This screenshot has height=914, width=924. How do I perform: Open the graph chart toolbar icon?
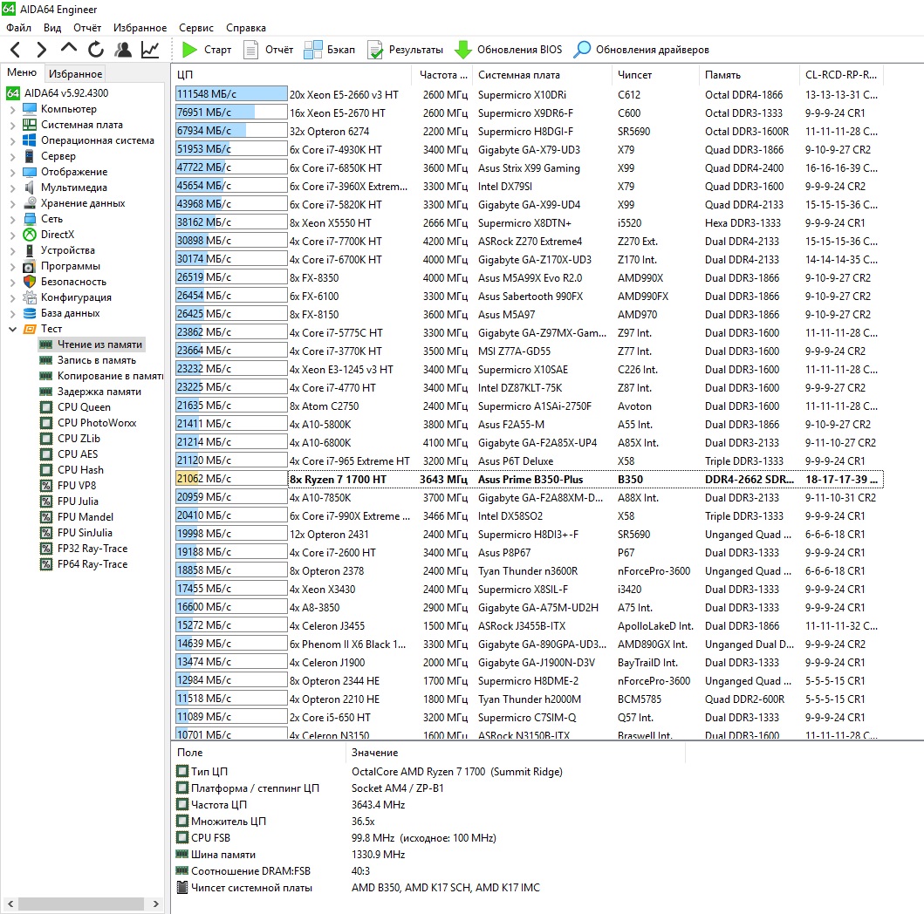point(150,50)
